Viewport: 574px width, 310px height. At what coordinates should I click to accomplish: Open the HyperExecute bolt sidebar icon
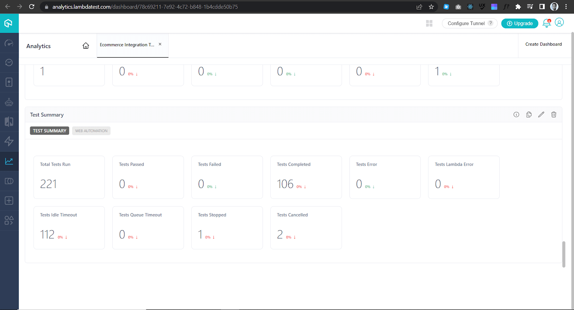(x=9, y=141)
